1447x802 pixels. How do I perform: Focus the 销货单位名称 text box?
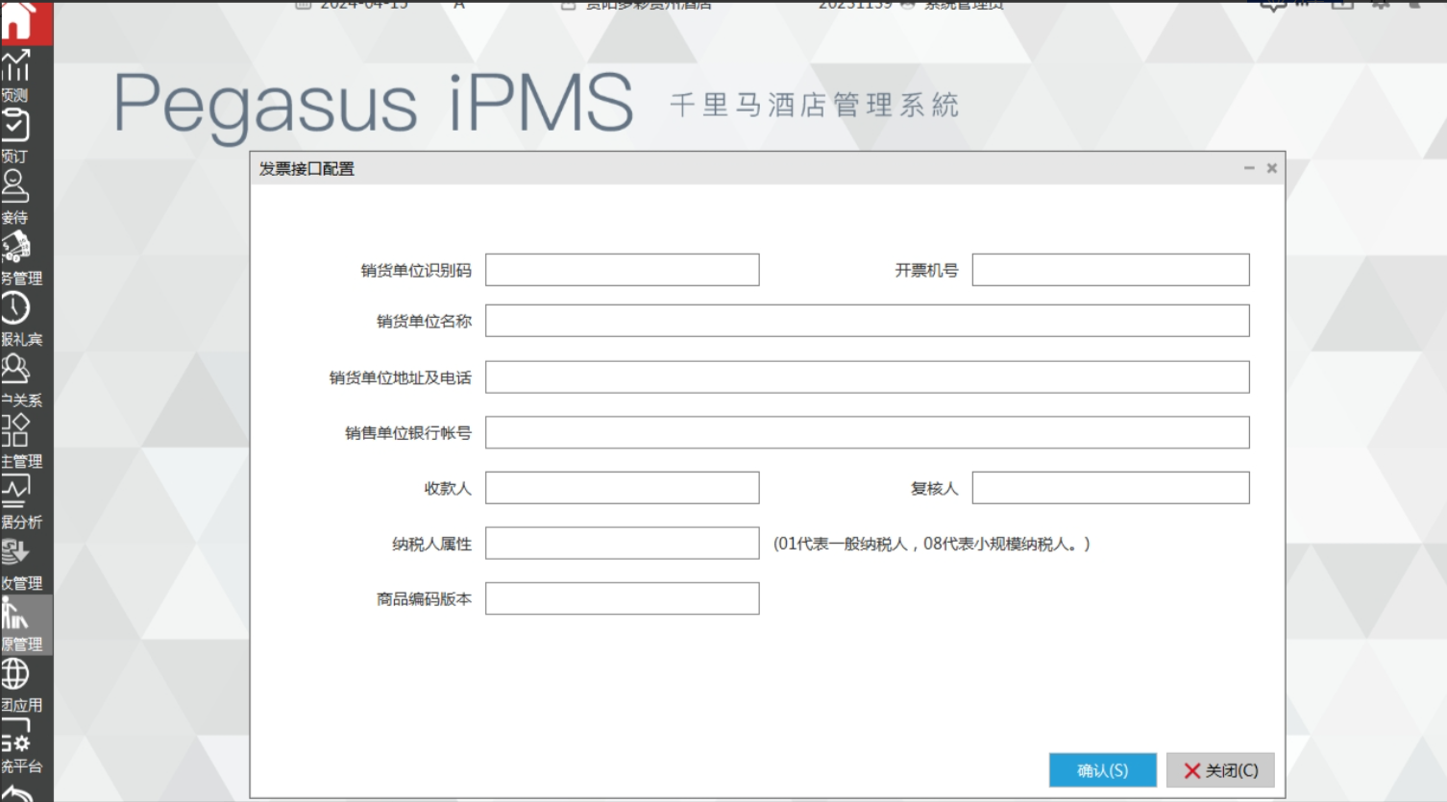867,321
